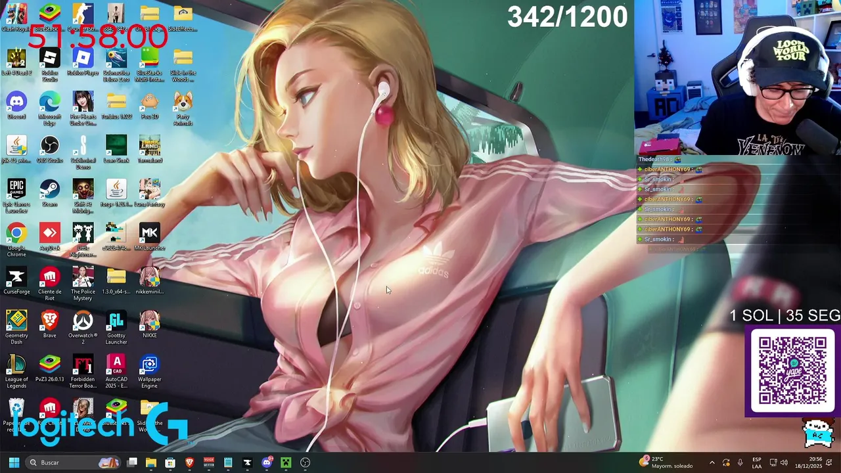Image resolution: width=841 pixels, height=473 pixels.
Task: Open the Google Chrome desktop shortcut
Action: point(16,240)
